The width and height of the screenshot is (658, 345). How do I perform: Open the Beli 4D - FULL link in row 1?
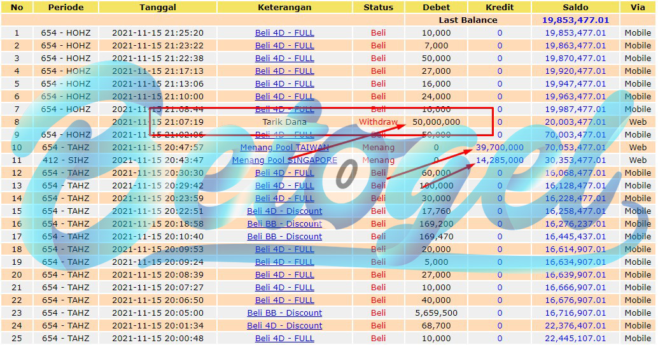tap(284, 32)
